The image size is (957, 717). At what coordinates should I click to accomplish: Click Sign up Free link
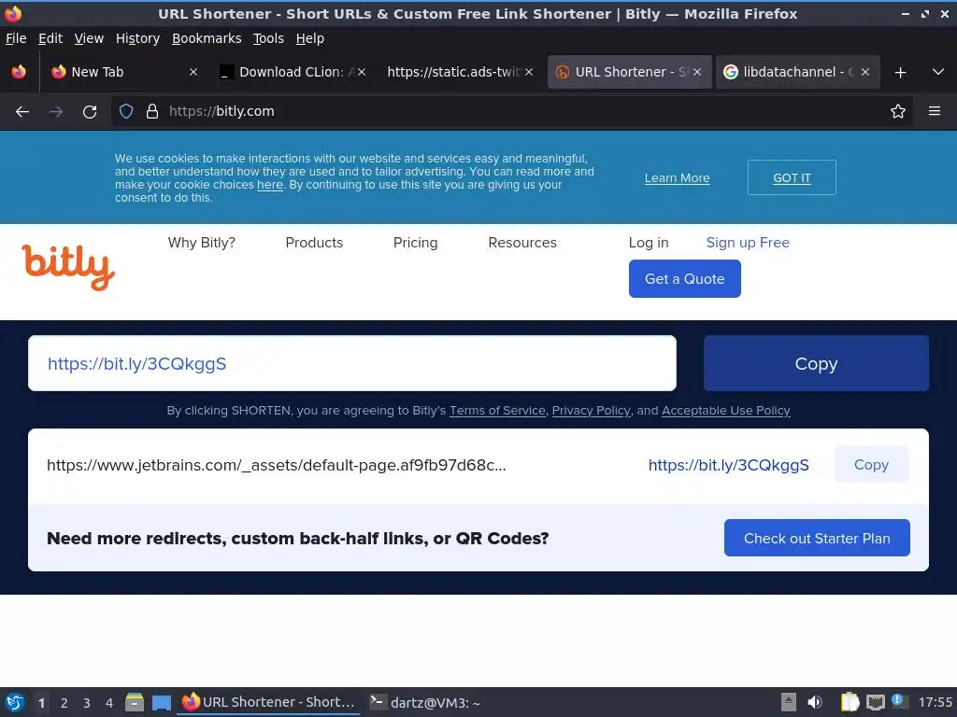(x=748, y=243)
